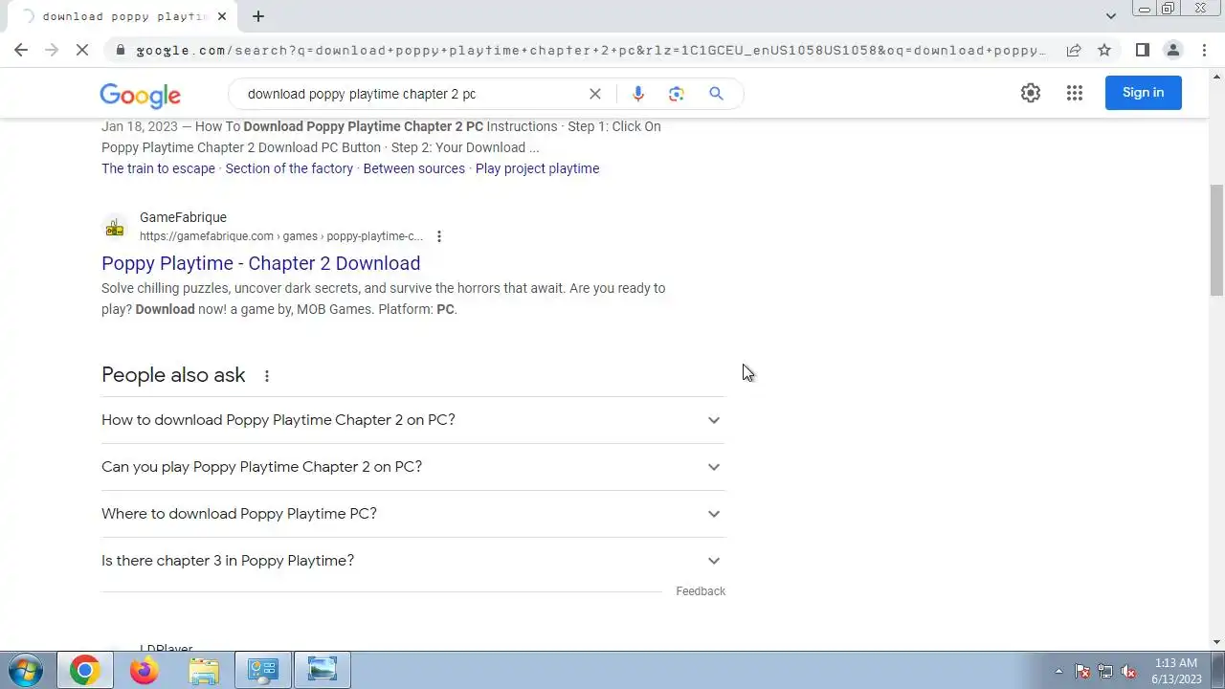This screenshot has width=1225, height=689.
Task: Open Windows Explorer folder in taskbar
Action: (x=204, y=670)
